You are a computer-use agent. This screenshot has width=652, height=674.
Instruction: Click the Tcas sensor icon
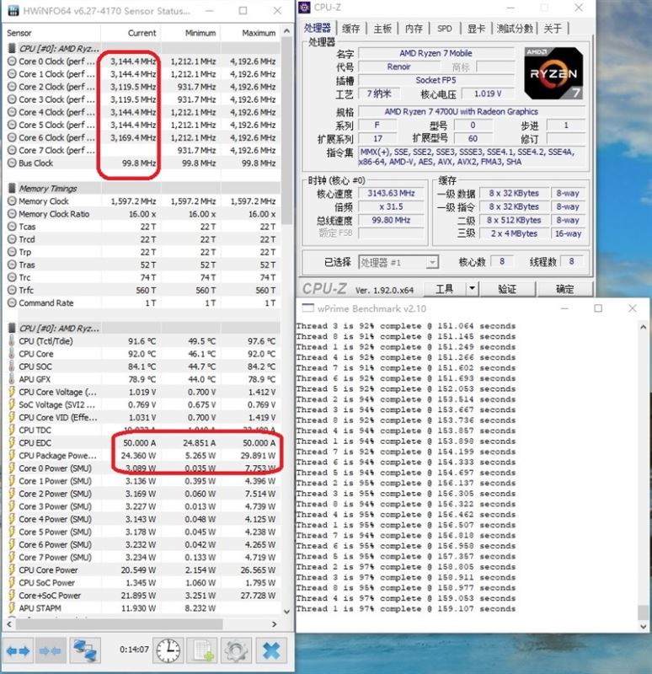click(x=12, y=227)
